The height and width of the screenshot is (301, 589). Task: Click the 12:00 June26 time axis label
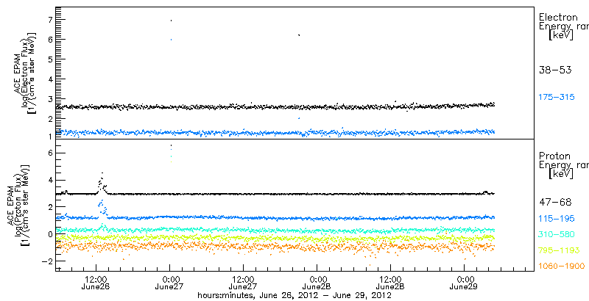[96, 284]
